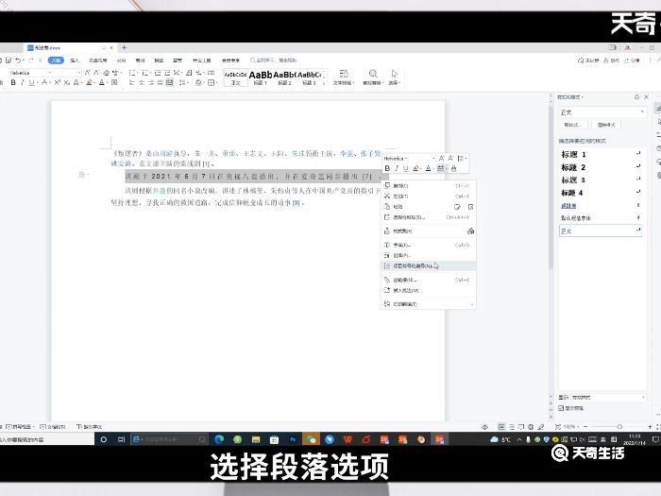
Task: Click the format painter in mini toolbar
Action: coord(453,168)
